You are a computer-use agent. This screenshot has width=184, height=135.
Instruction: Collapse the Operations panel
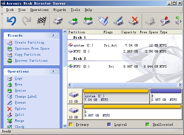coord(53,71)
